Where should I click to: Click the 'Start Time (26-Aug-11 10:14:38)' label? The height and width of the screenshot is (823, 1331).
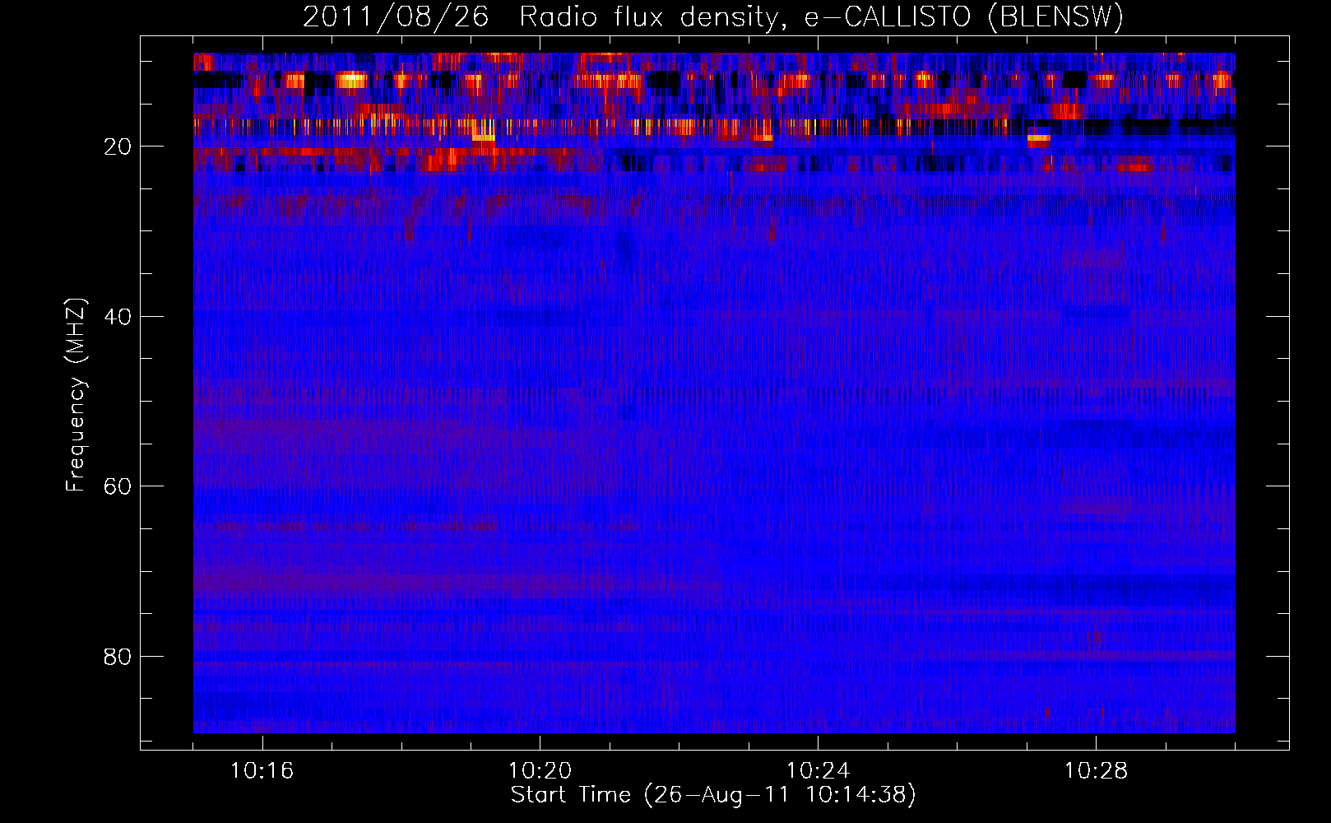click(x=713, y=795)
